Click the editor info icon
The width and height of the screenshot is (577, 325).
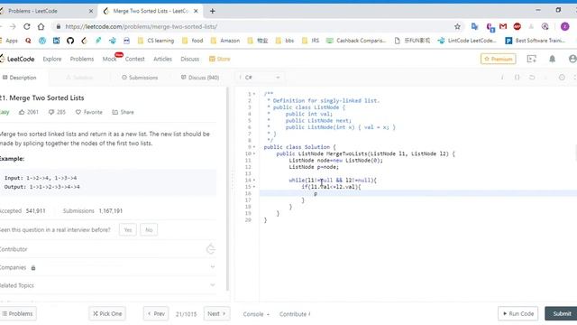coord(502,78)
